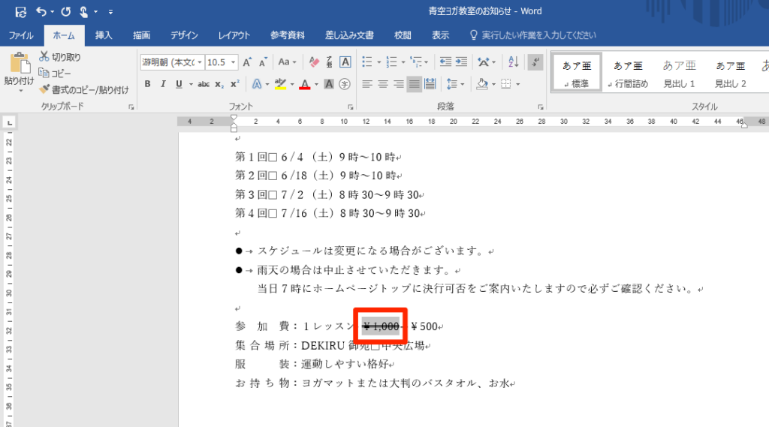
Task: Click the Asian layout text direction icon
Action: coord(484,62)
